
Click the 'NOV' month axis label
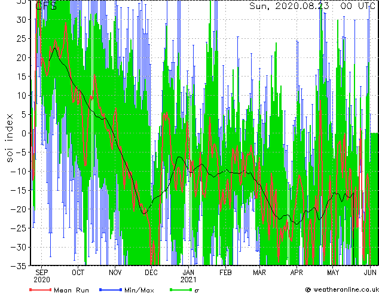115,273
